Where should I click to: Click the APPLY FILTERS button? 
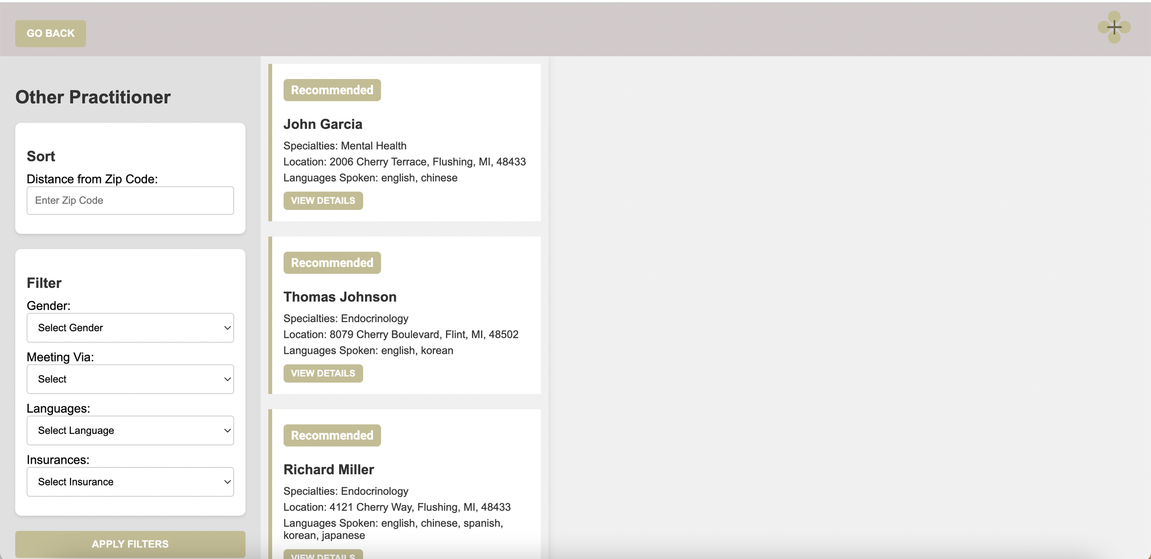coord(130,544)
